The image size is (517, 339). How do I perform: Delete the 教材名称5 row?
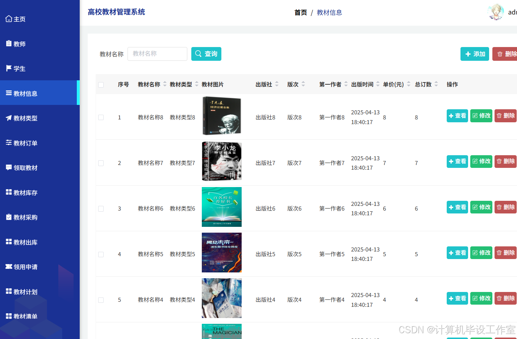click(506, 253)
